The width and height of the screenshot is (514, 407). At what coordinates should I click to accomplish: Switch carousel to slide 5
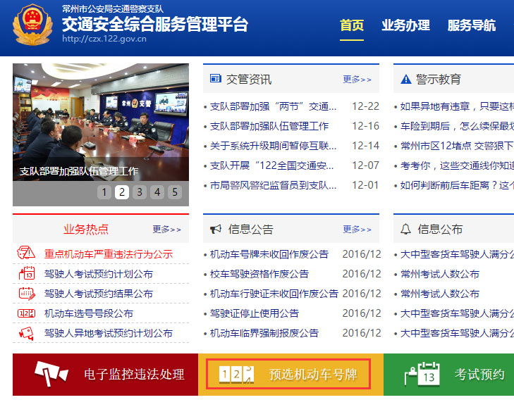(x=174, y=192)
